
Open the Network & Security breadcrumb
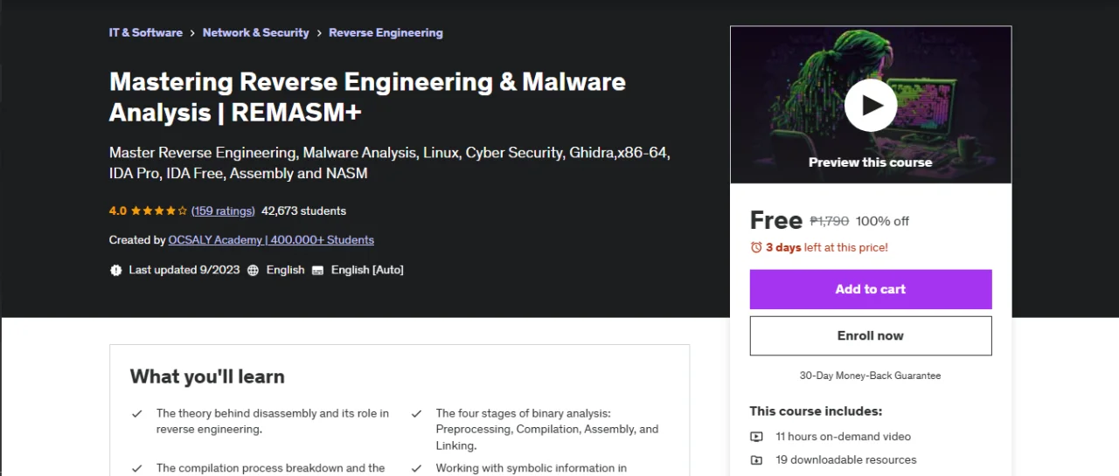pyautogui.click(x=256, y=32)
